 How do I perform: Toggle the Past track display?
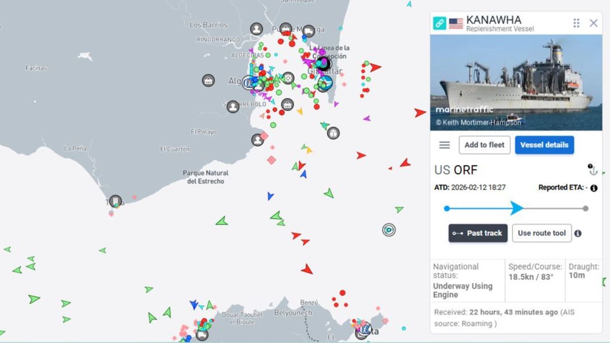pos(478,233)
